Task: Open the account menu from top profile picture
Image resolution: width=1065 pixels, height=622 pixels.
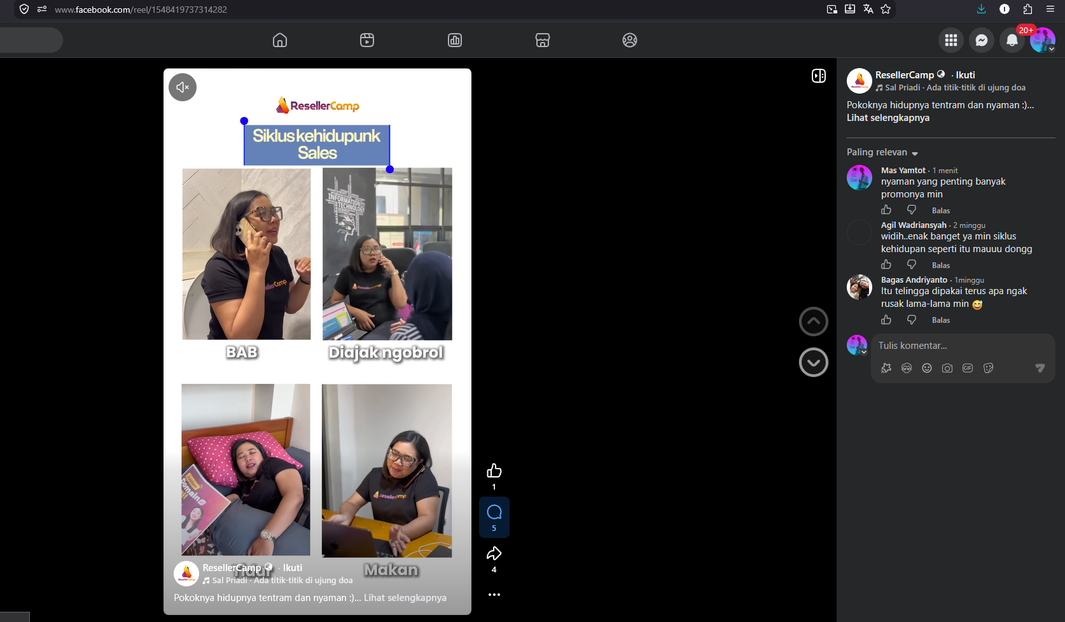Action: point(1043,40)
